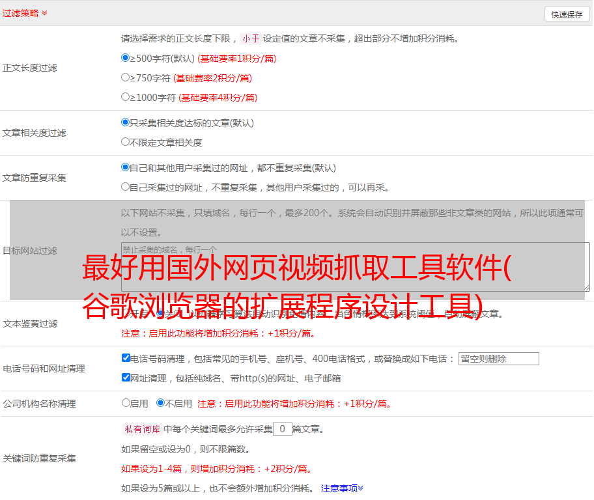
Task: Click the 关键词防重复采集 row label
Action: pyautogui.click(x=39, y=459)
